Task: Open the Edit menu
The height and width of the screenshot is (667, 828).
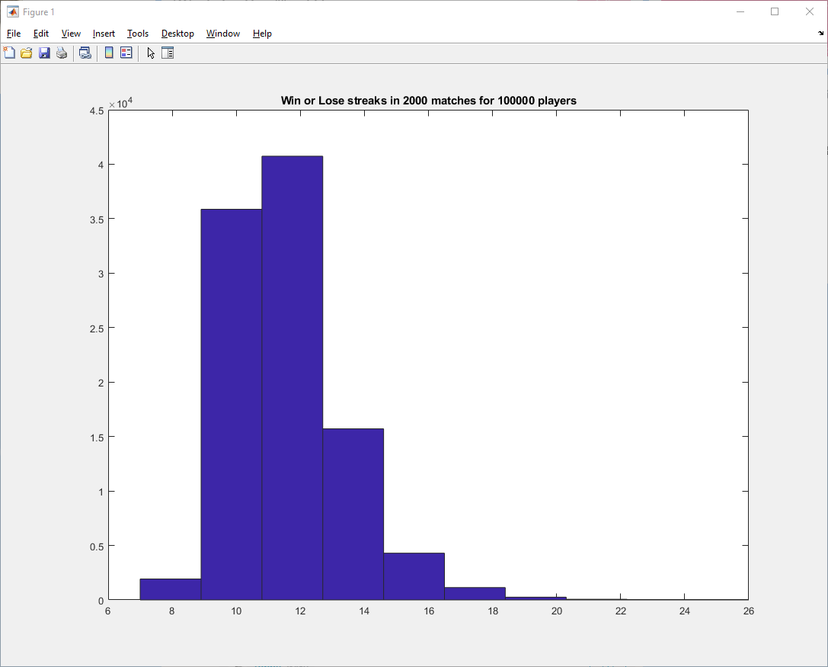Action: tap(40, 34)
